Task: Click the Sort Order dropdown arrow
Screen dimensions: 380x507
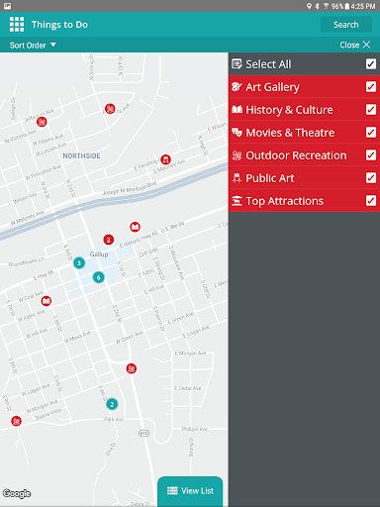Action: 53,45
